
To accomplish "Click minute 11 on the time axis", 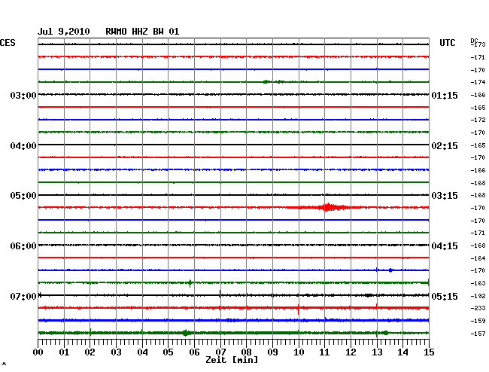I will click(x=325, y=352).
